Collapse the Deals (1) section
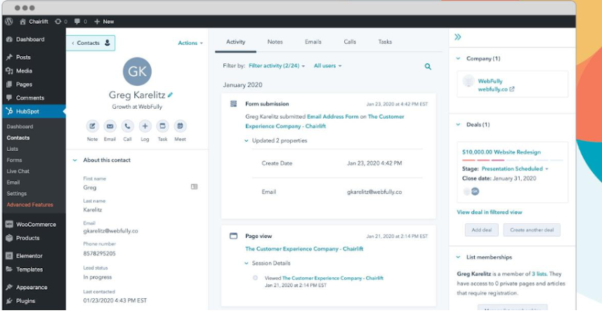 tap(458, 125)
